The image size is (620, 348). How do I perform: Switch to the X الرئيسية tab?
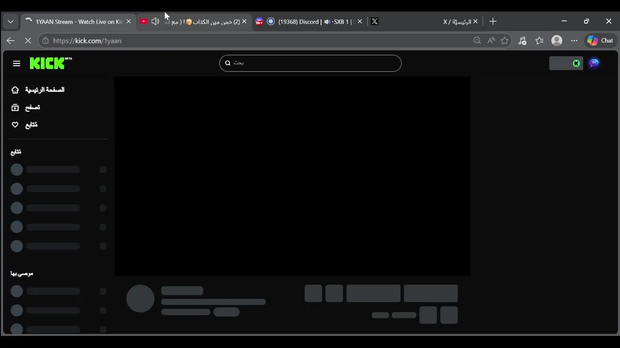coord(424,22)
